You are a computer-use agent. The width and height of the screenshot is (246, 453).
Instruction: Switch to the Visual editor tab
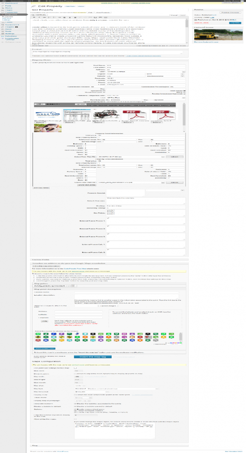coord(174,15)
